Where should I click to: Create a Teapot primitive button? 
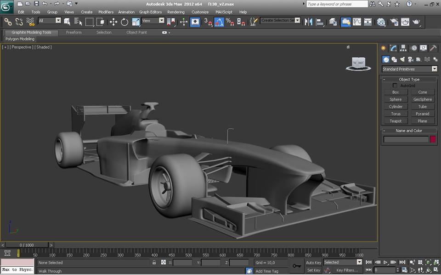(x=396, y=121)
